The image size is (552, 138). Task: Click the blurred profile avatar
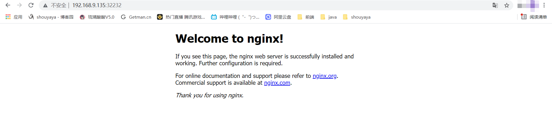(x=528, y=5)
